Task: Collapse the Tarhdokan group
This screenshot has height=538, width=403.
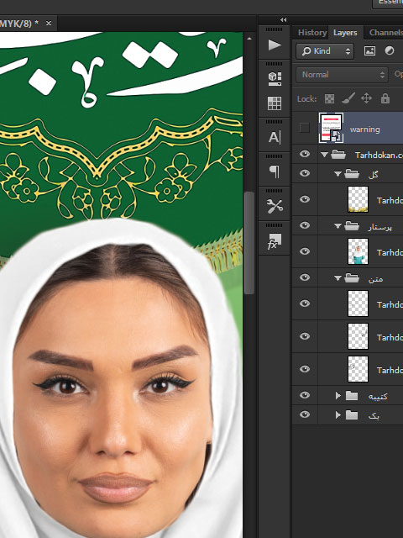Action: coord(324,155)
